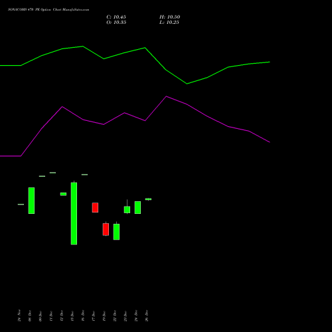Click the 08 Dec date axis label

pos(30,315)
